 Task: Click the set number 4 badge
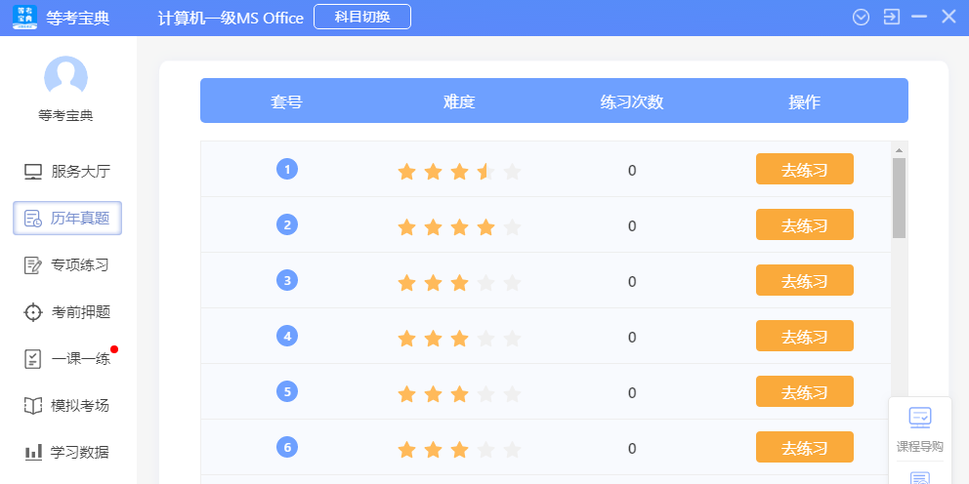(287, 336)
